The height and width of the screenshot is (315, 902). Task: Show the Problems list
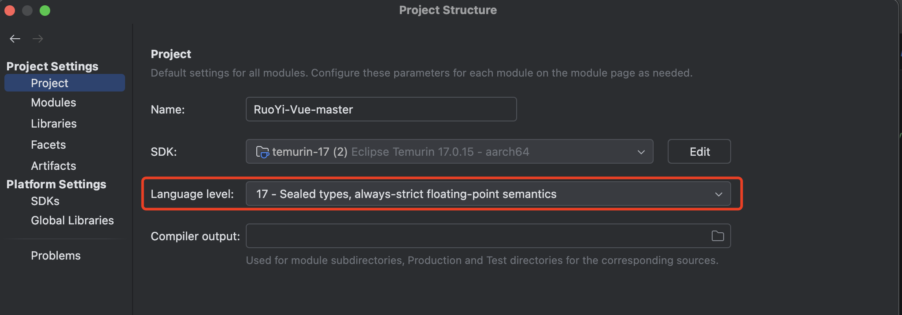[x=55, y=256]
